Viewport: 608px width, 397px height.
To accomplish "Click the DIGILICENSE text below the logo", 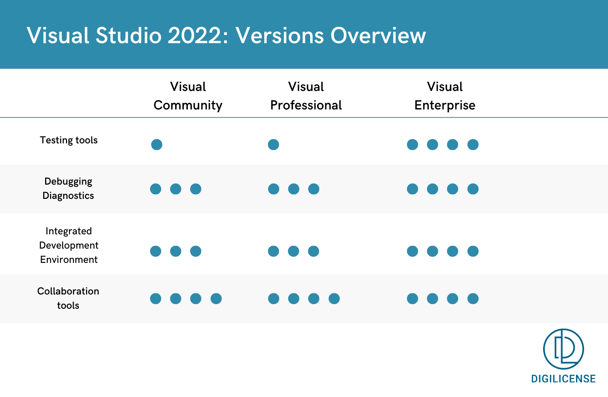I will pos(563,379).
